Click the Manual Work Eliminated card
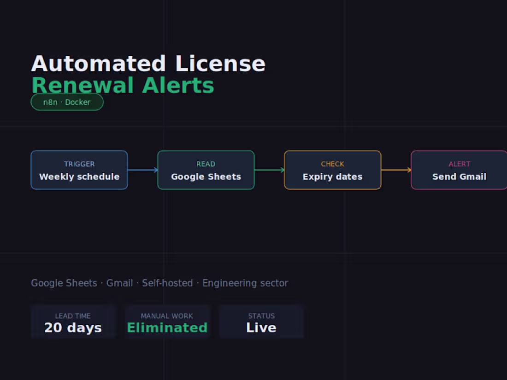507x380 pixels. click(x=167, y=322)
